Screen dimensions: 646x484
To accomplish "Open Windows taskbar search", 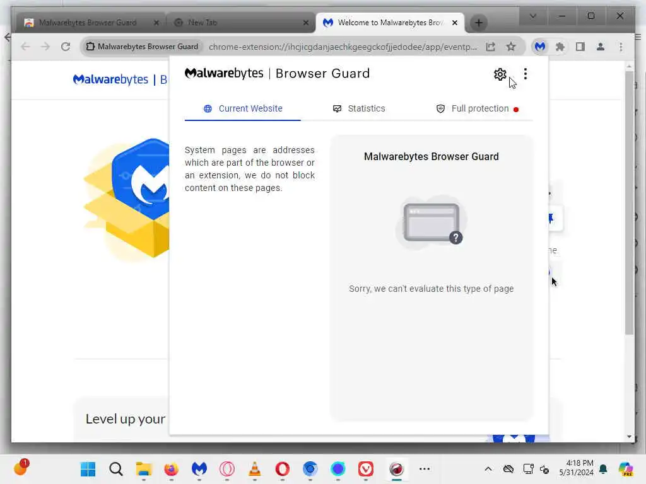I will click(116, 469).
